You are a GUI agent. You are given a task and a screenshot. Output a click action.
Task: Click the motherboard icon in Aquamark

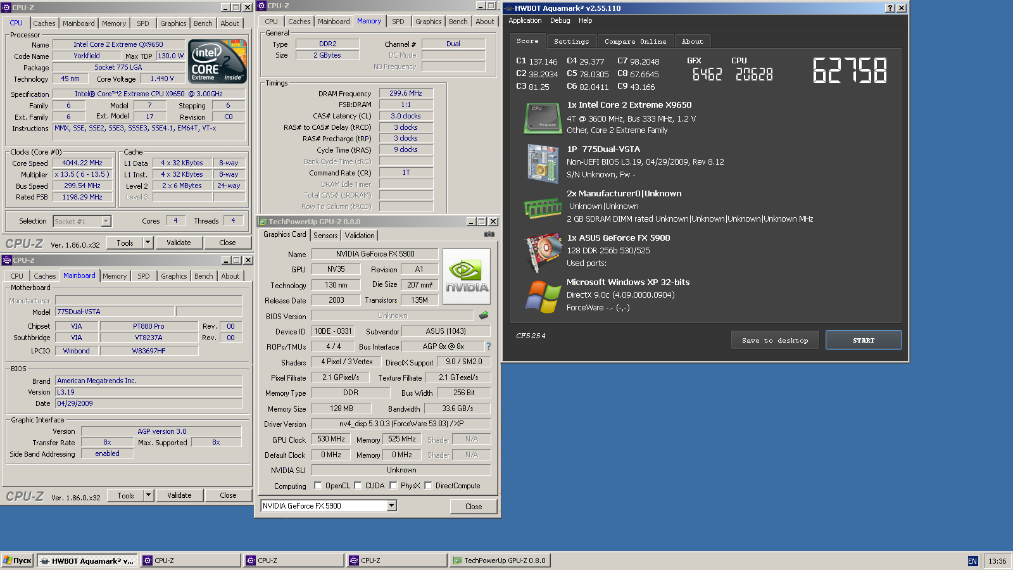(543, 163)
